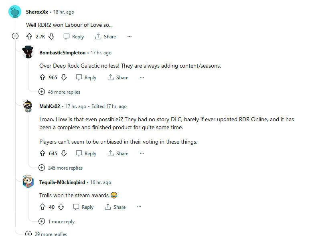
Task: Expand 29 more replies at bottom
Action: (x=47, y=234)
